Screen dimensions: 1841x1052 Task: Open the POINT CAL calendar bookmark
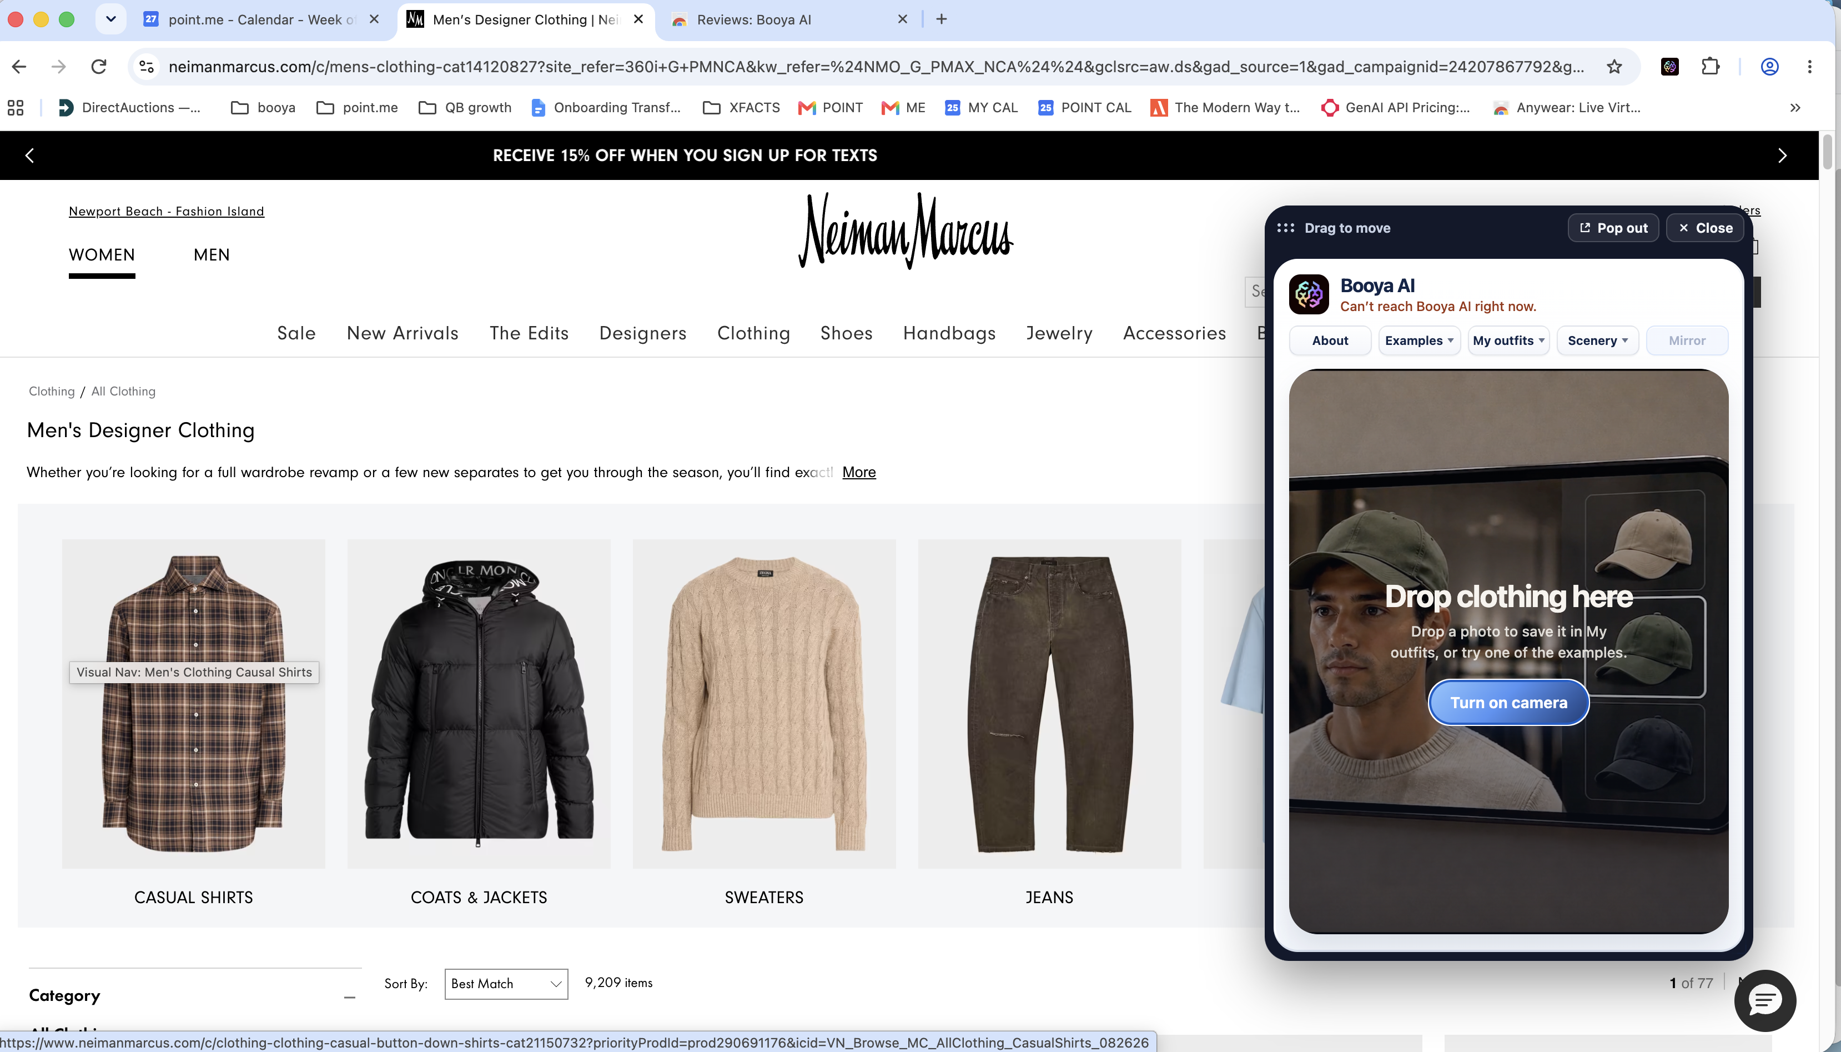[1084, 108]
